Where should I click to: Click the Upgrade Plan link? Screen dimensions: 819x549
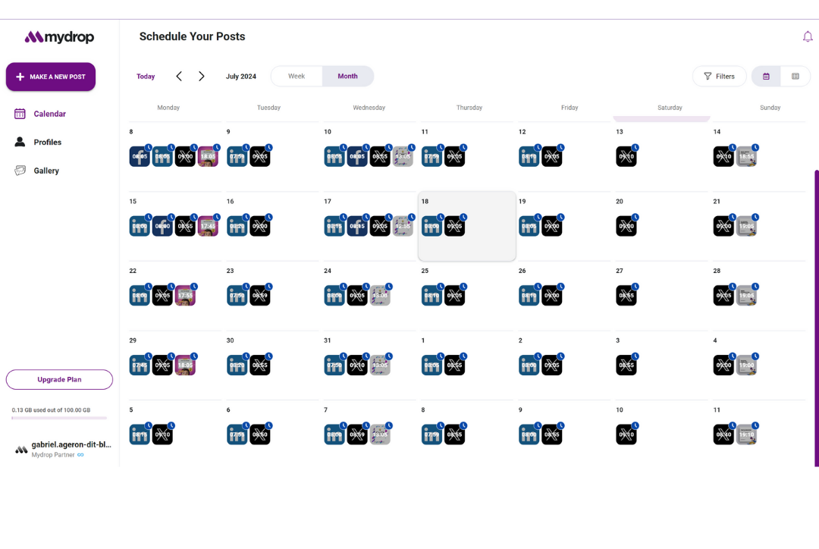point(59,379)
